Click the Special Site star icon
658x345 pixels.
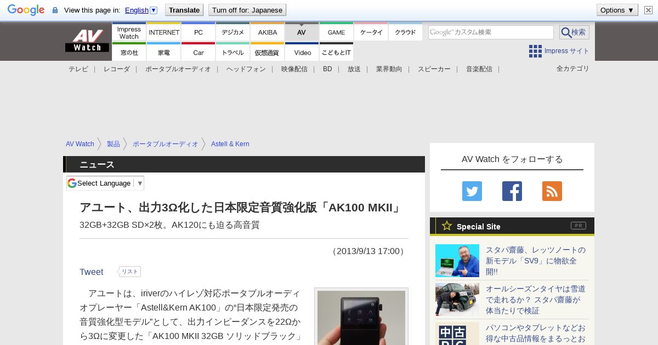(x=447, y=226)
